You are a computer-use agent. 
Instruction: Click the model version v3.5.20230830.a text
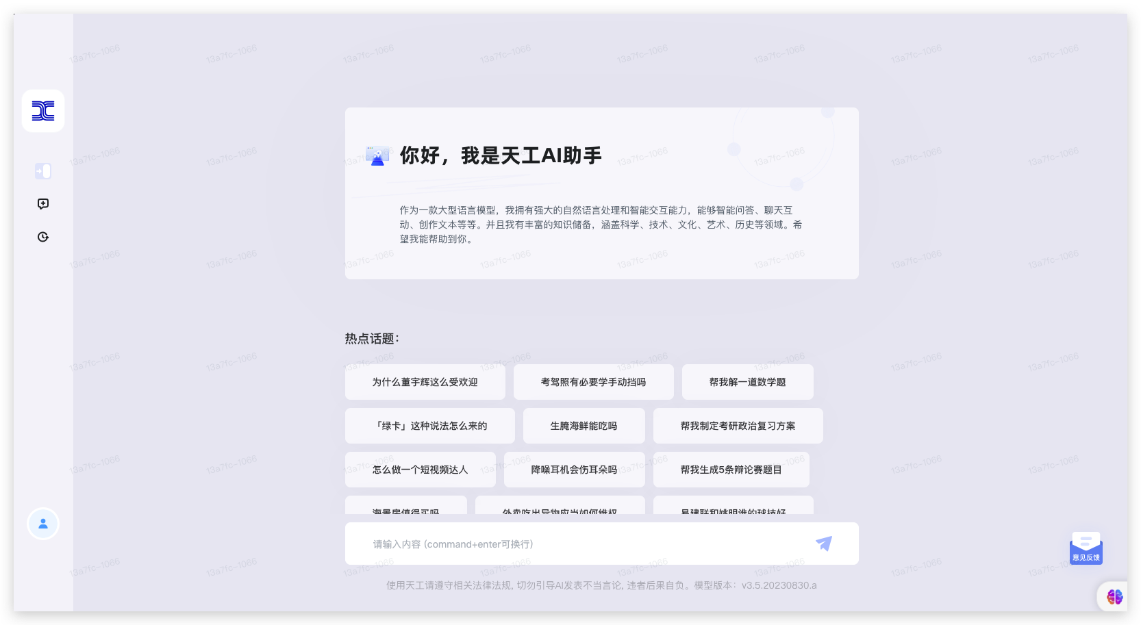779,585
